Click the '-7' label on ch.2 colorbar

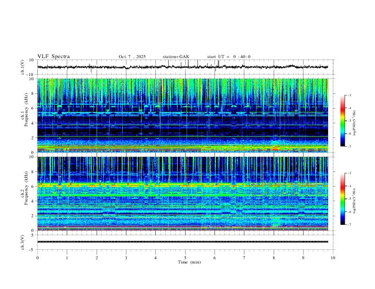349,225
